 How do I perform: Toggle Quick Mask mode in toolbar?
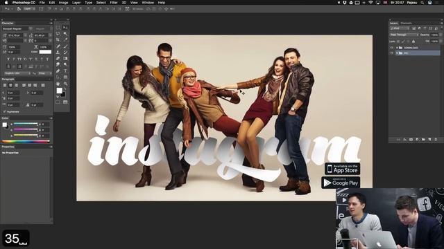58,102
